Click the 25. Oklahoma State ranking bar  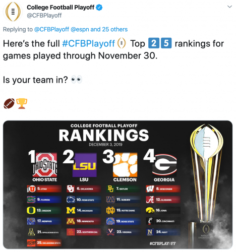coord(44,243)
